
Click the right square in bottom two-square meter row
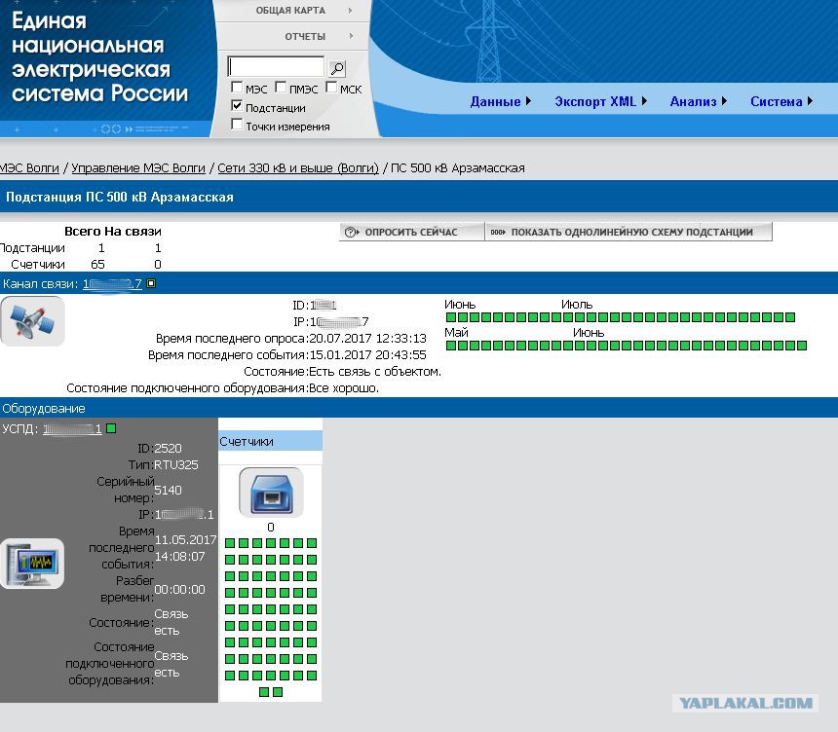pos(278,692)
